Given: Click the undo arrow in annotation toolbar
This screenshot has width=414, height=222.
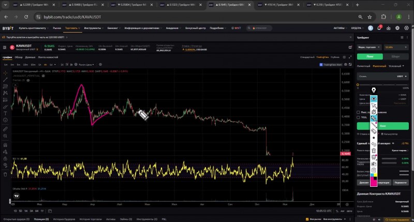Looking at the screenshot, I should (374, 144).
